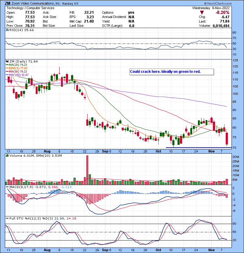The height and width of the screenshot is (253, 244).
Task: Select the Open price value 77.53
Action: [x=30, y=12]
